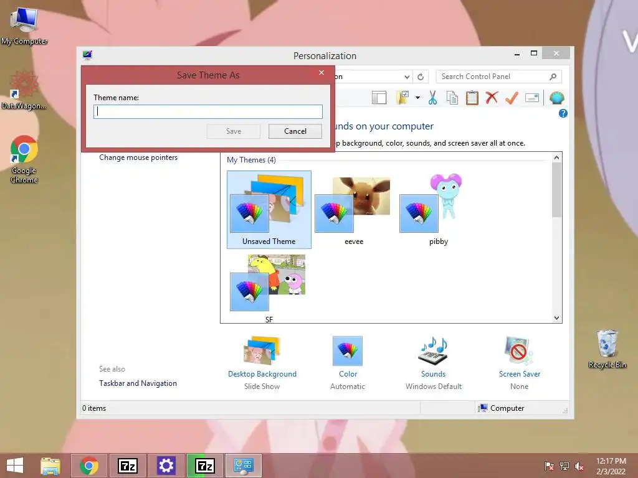Open the Windows Start button
Image resolution: width=638 pixels, height=478 pixels.
tap(15, 466)
